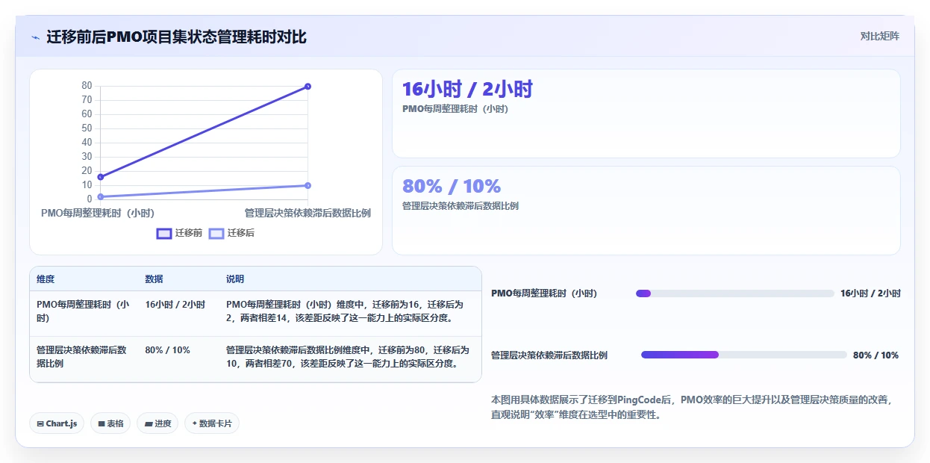Click the 迁移前 data point at 80
This screenshot has width=930, height=463.
coord(308,87)
